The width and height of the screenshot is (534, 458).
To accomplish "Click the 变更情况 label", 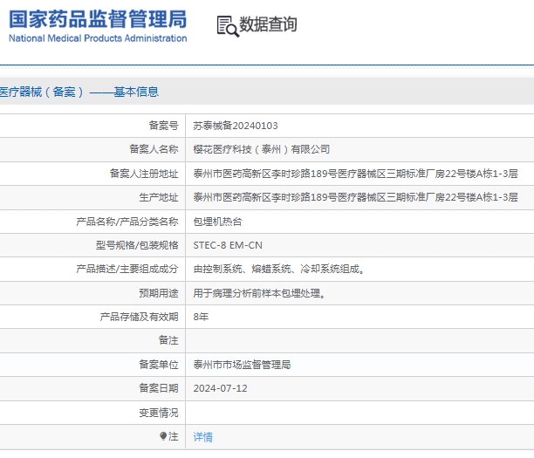I will coord(159,413).
